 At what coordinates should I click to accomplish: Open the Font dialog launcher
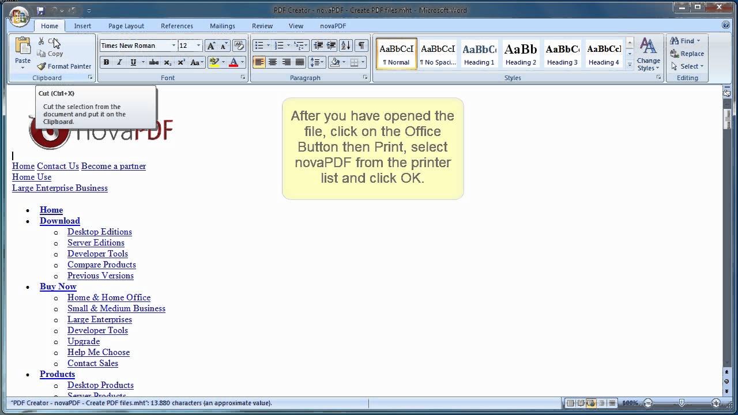(x=243, y=77)
